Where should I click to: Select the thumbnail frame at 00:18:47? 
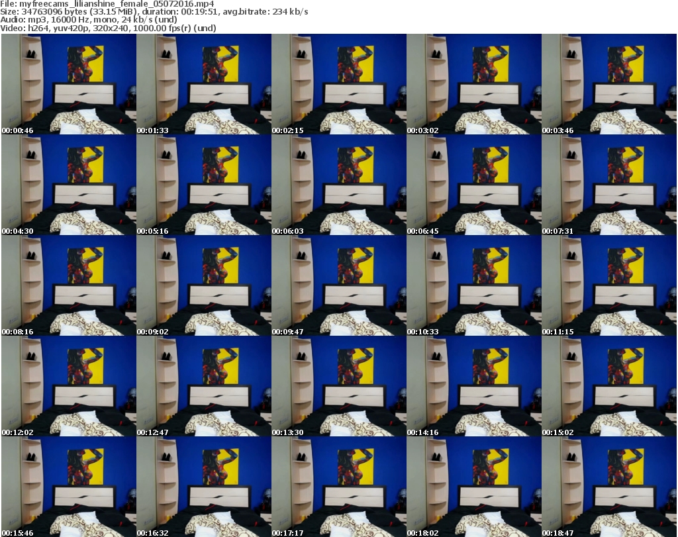point(609,487)
